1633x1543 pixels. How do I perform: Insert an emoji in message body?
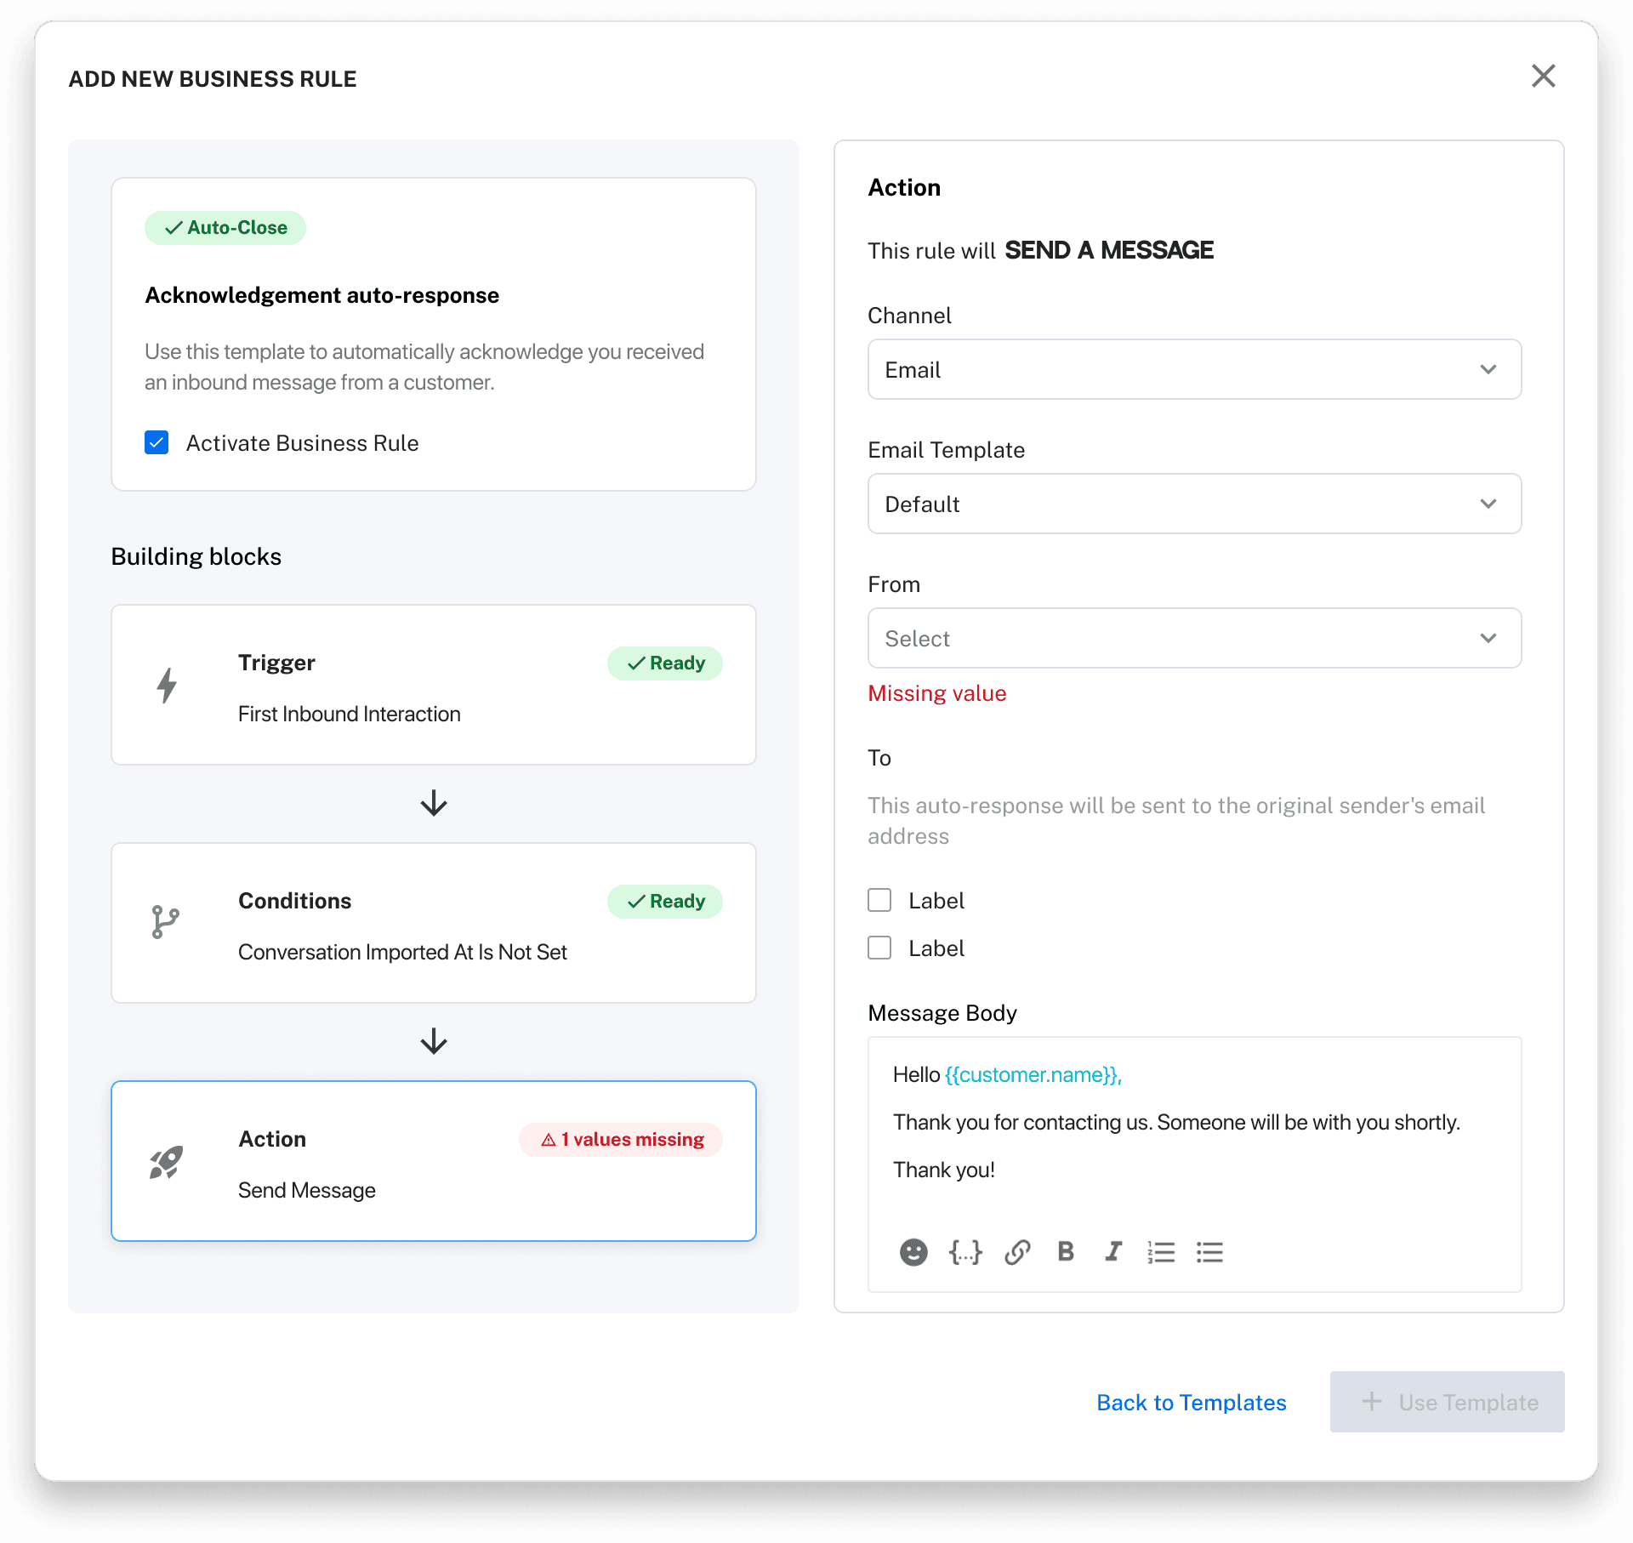913,1252
